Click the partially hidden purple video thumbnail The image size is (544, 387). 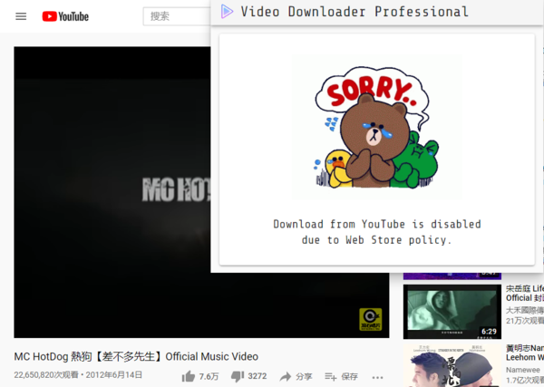[x=452, y=275]
